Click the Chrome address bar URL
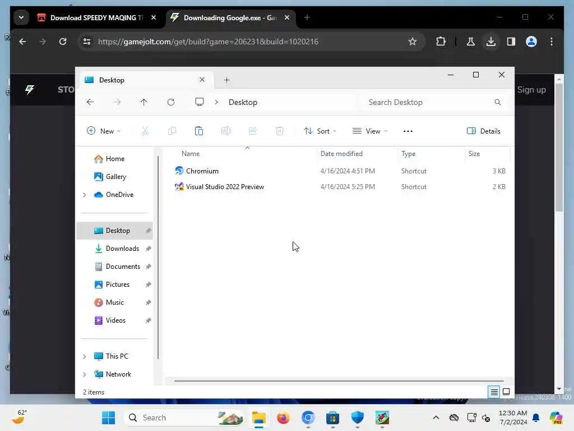 (208, 42)
